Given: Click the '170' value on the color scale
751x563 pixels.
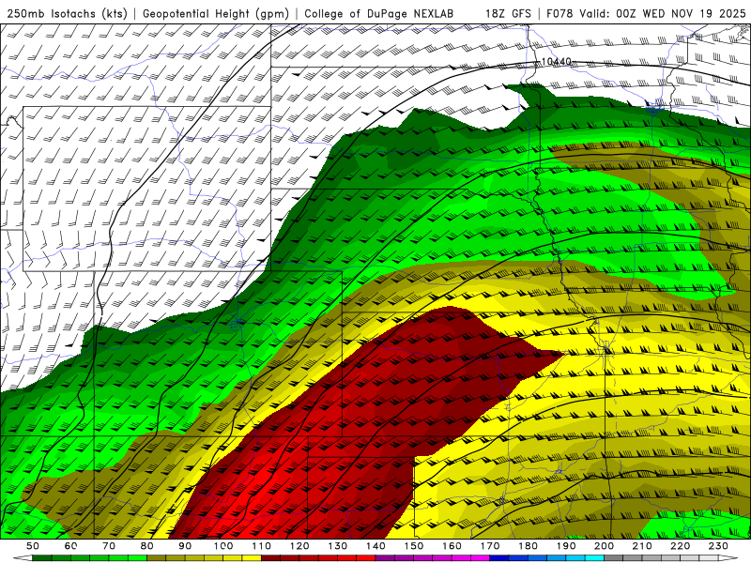Looking at the screenshot, I should 490,546.
